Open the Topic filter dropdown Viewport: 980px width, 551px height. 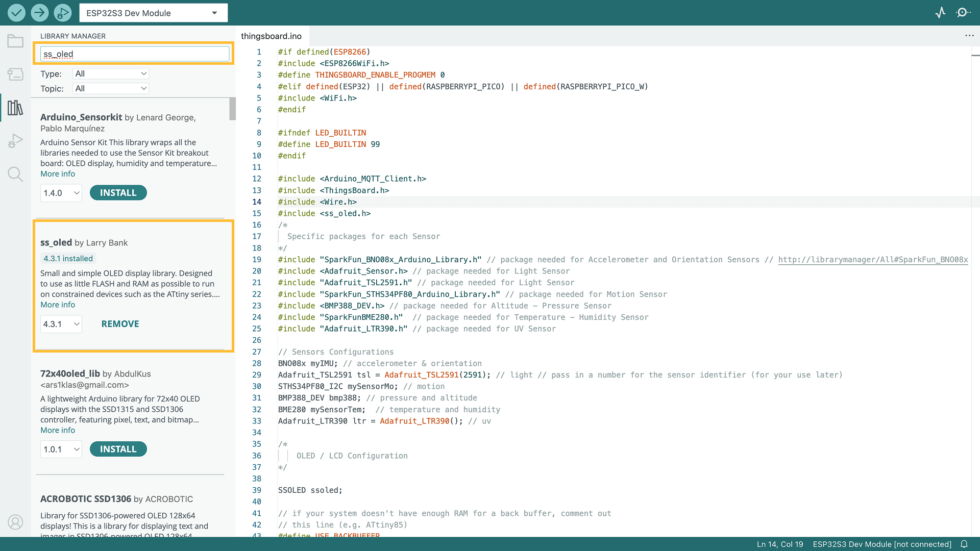(111, 88)
